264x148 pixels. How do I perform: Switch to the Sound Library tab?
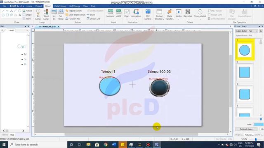coord(259,135)
